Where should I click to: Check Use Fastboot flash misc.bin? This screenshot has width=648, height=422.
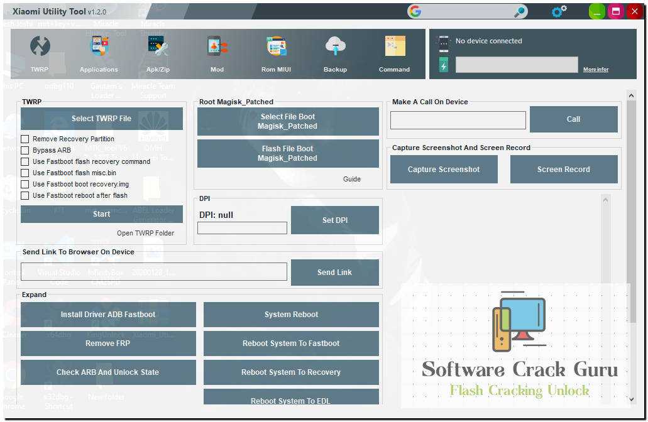tap(25, 173)
